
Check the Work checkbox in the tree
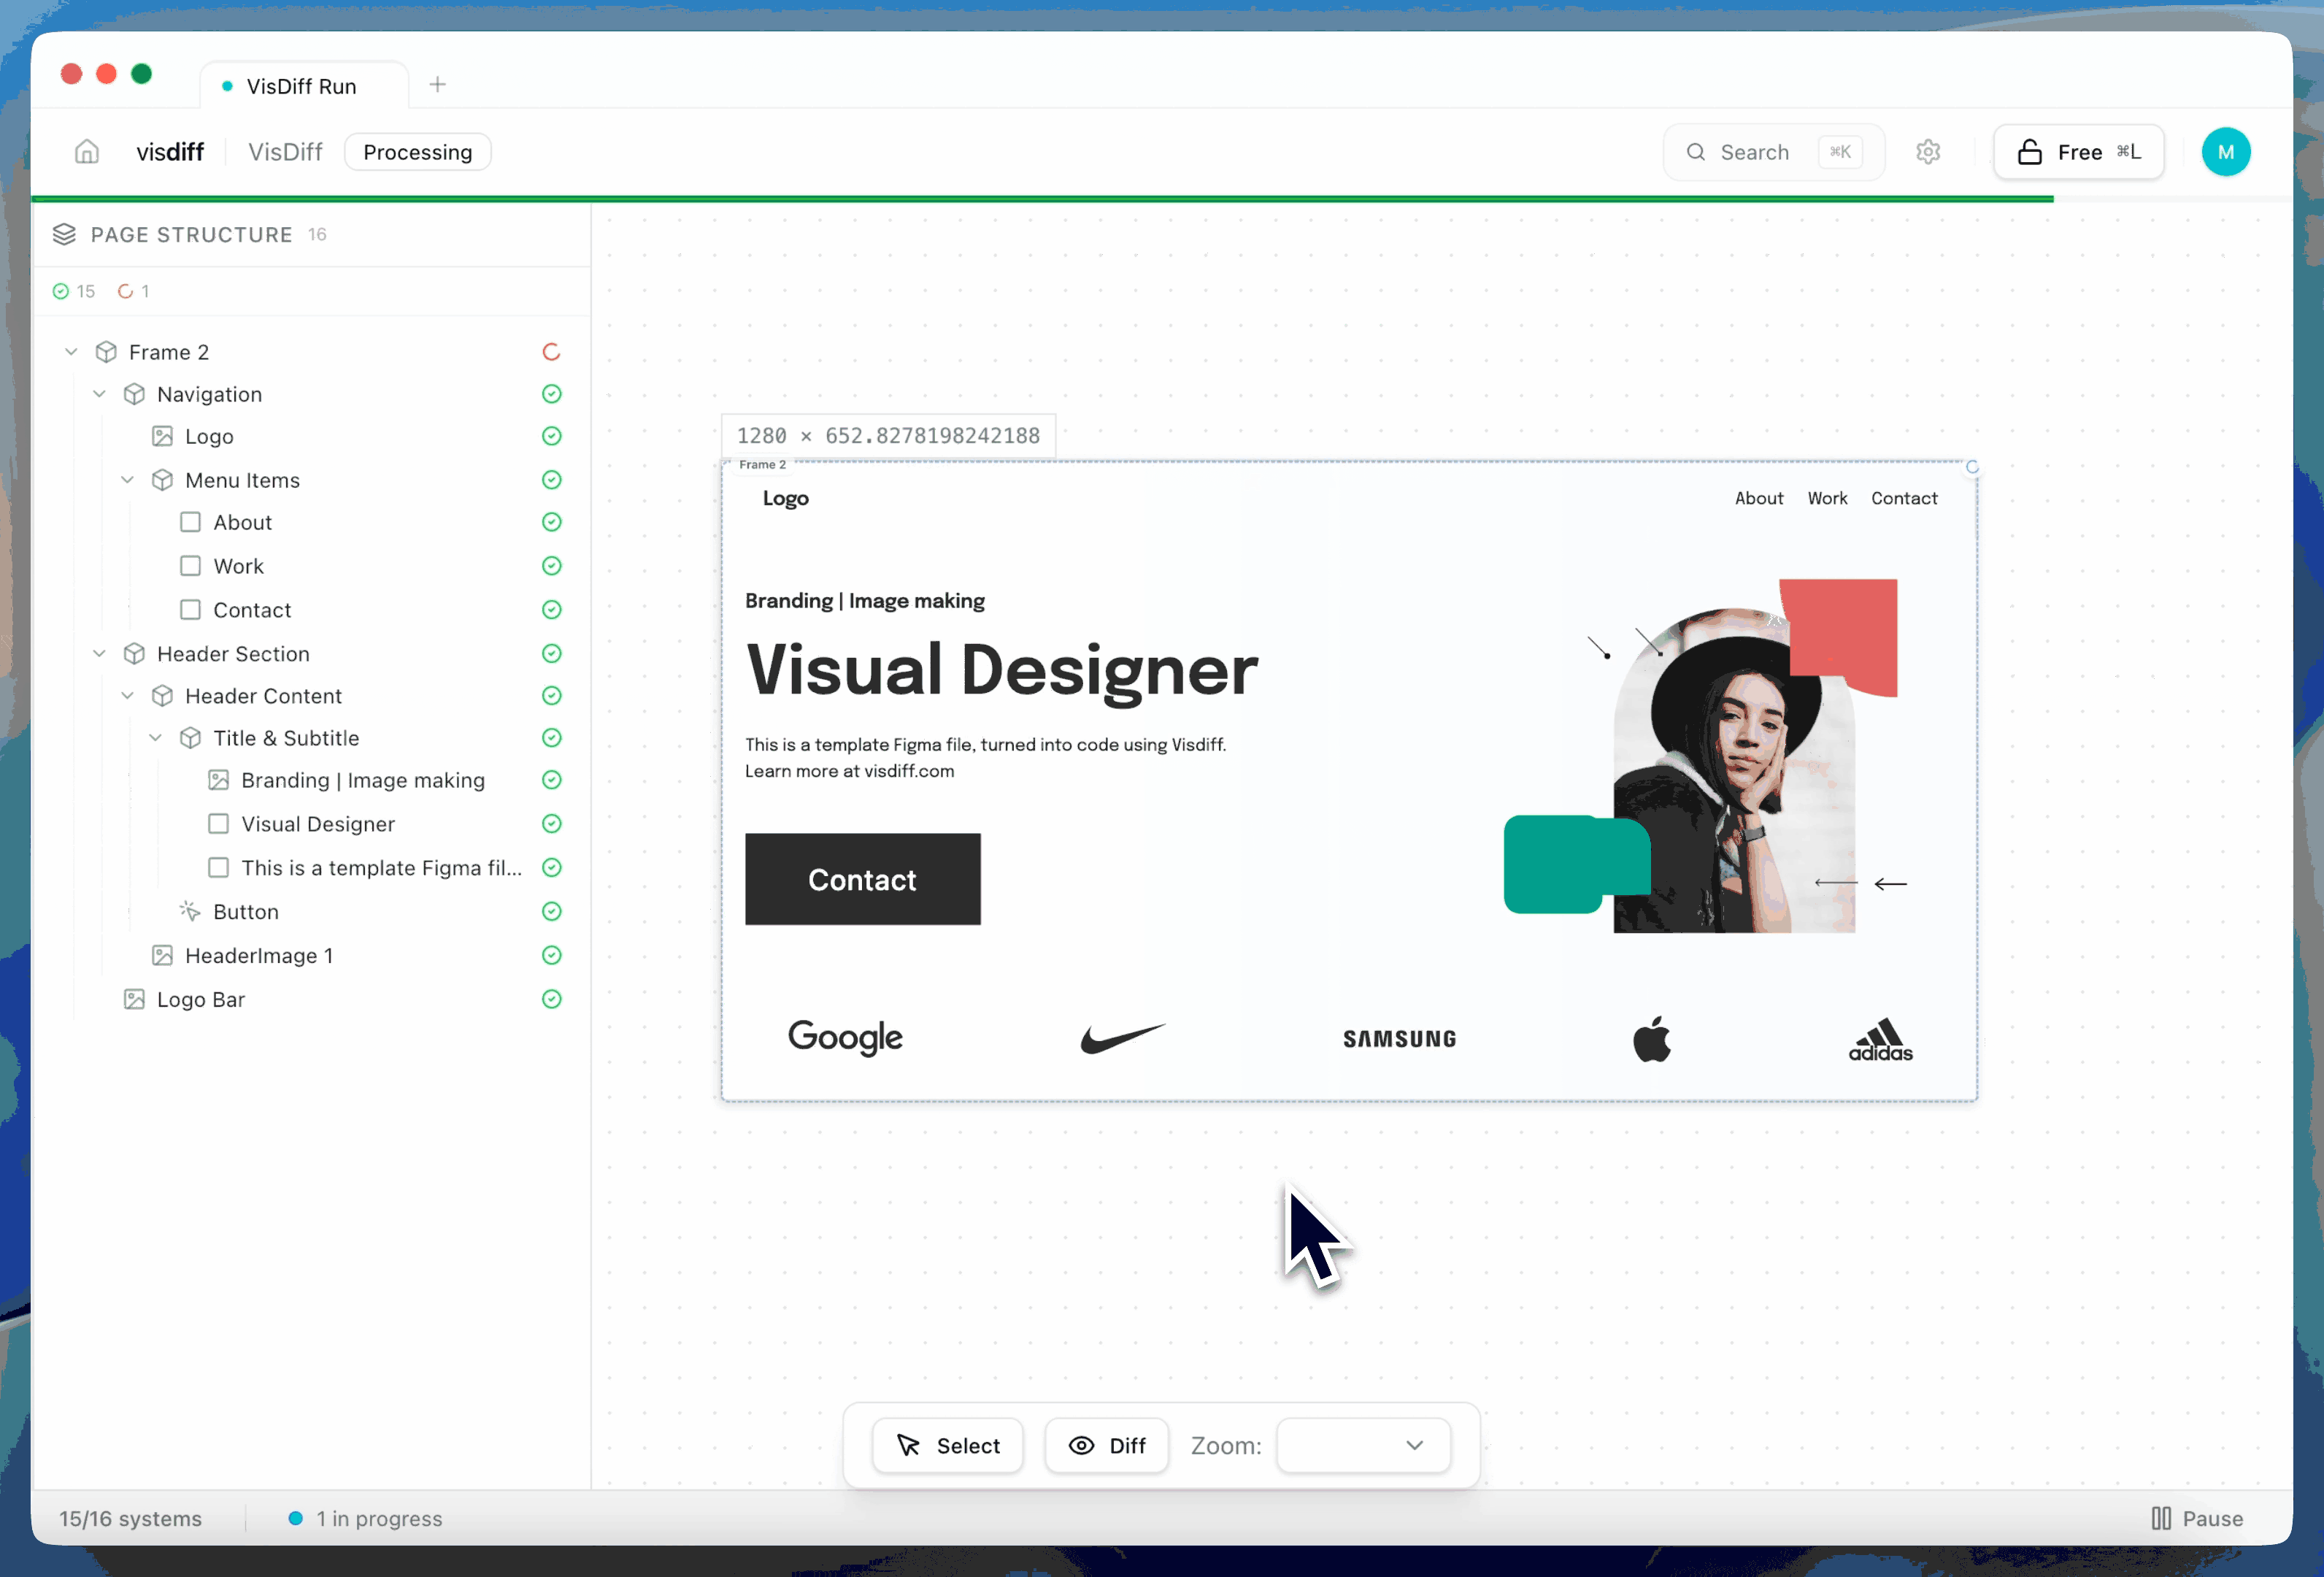point(190,565)
